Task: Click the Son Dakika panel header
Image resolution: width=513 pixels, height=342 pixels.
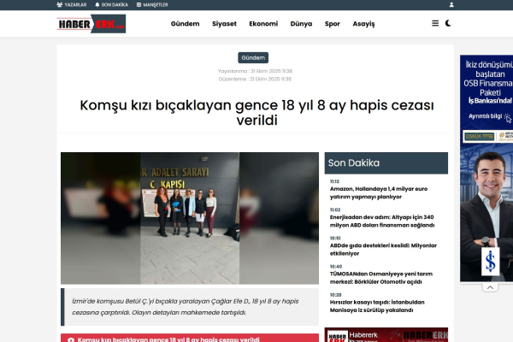Action: (386, 163)
